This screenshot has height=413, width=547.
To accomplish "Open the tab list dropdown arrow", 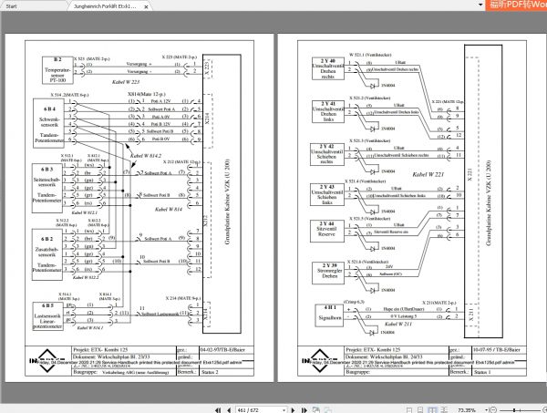I will point(480,5).
